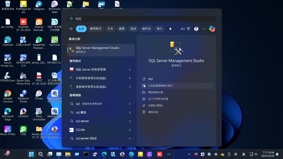Click the back arrow in search panel

tap(72, 29)
